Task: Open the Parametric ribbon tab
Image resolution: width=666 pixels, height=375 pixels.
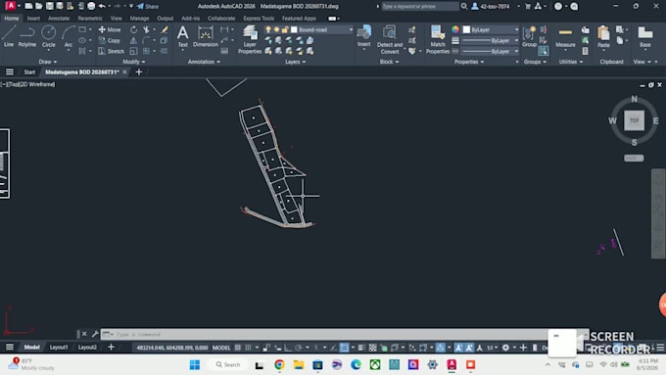Action: pyautogui.click(x=90, y=19)
